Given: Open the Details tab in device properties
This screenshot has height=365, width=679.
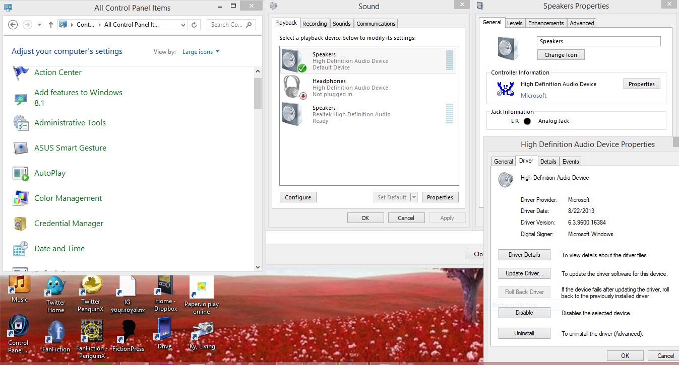Looking at the screenshot, I should [548, 162].
